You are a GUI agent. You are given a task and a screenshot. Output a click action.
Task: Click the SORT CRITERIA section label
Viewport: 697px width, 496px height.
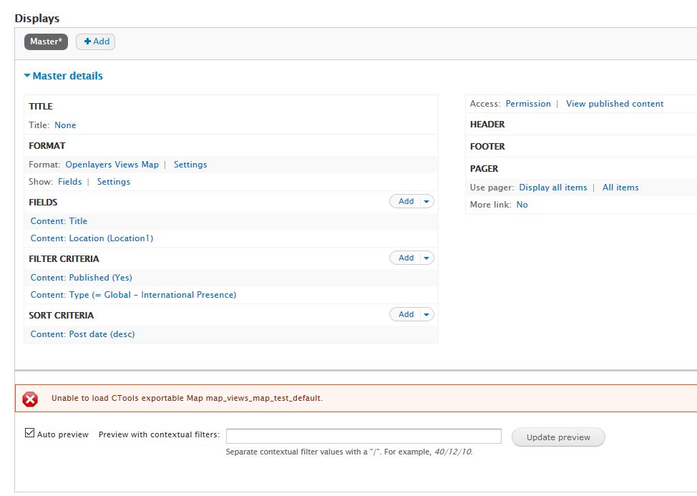pos(62,316)
